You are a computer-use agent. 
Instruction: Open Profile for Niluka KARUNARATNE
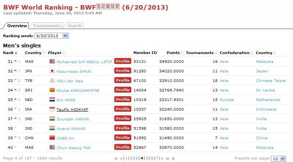pos(123,90)
